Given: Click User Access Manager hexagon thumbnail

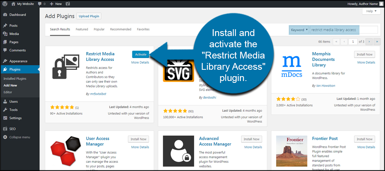Looking at the screenshot, I should [x=65, y=151].
